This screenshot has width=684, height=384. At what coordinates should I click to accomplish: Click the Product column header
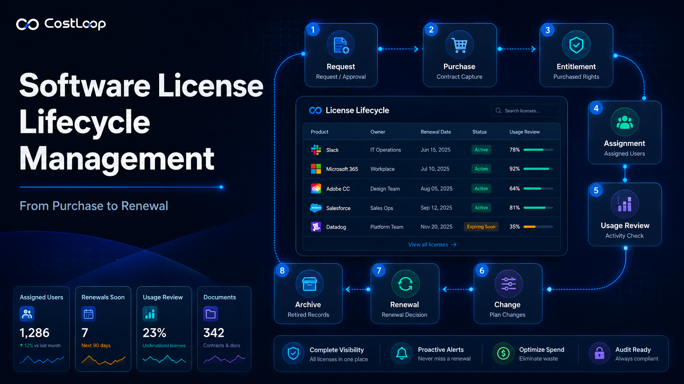point(319,132)
